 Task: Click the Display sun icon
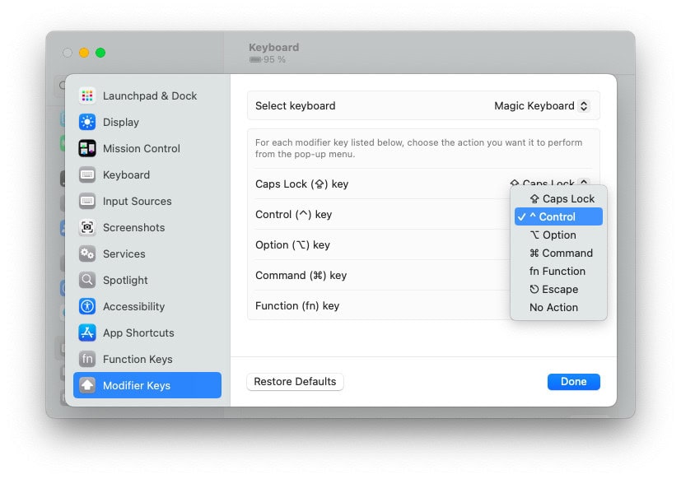pos(87,122)
